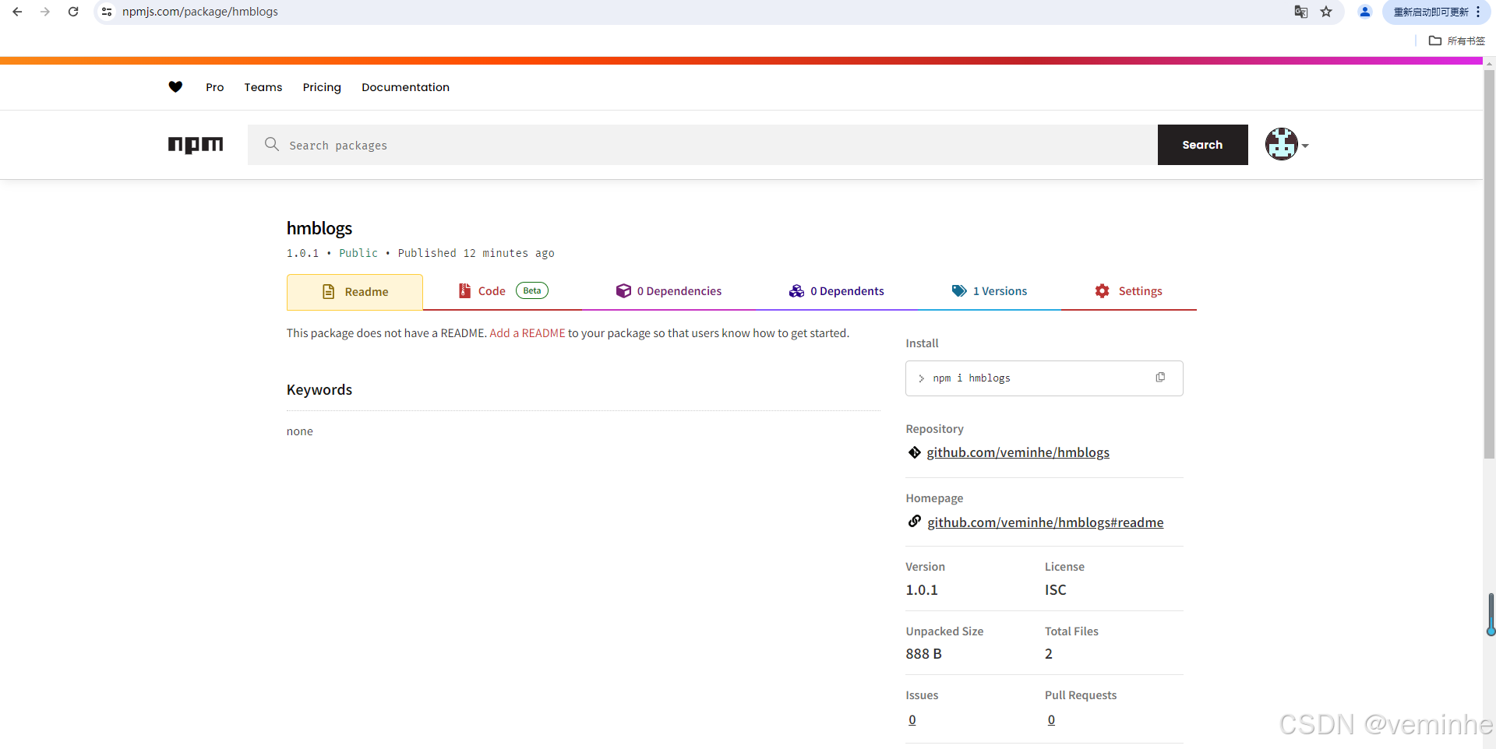Open the Issues count link
This screenshot has width=1496, height=749.
912,720
